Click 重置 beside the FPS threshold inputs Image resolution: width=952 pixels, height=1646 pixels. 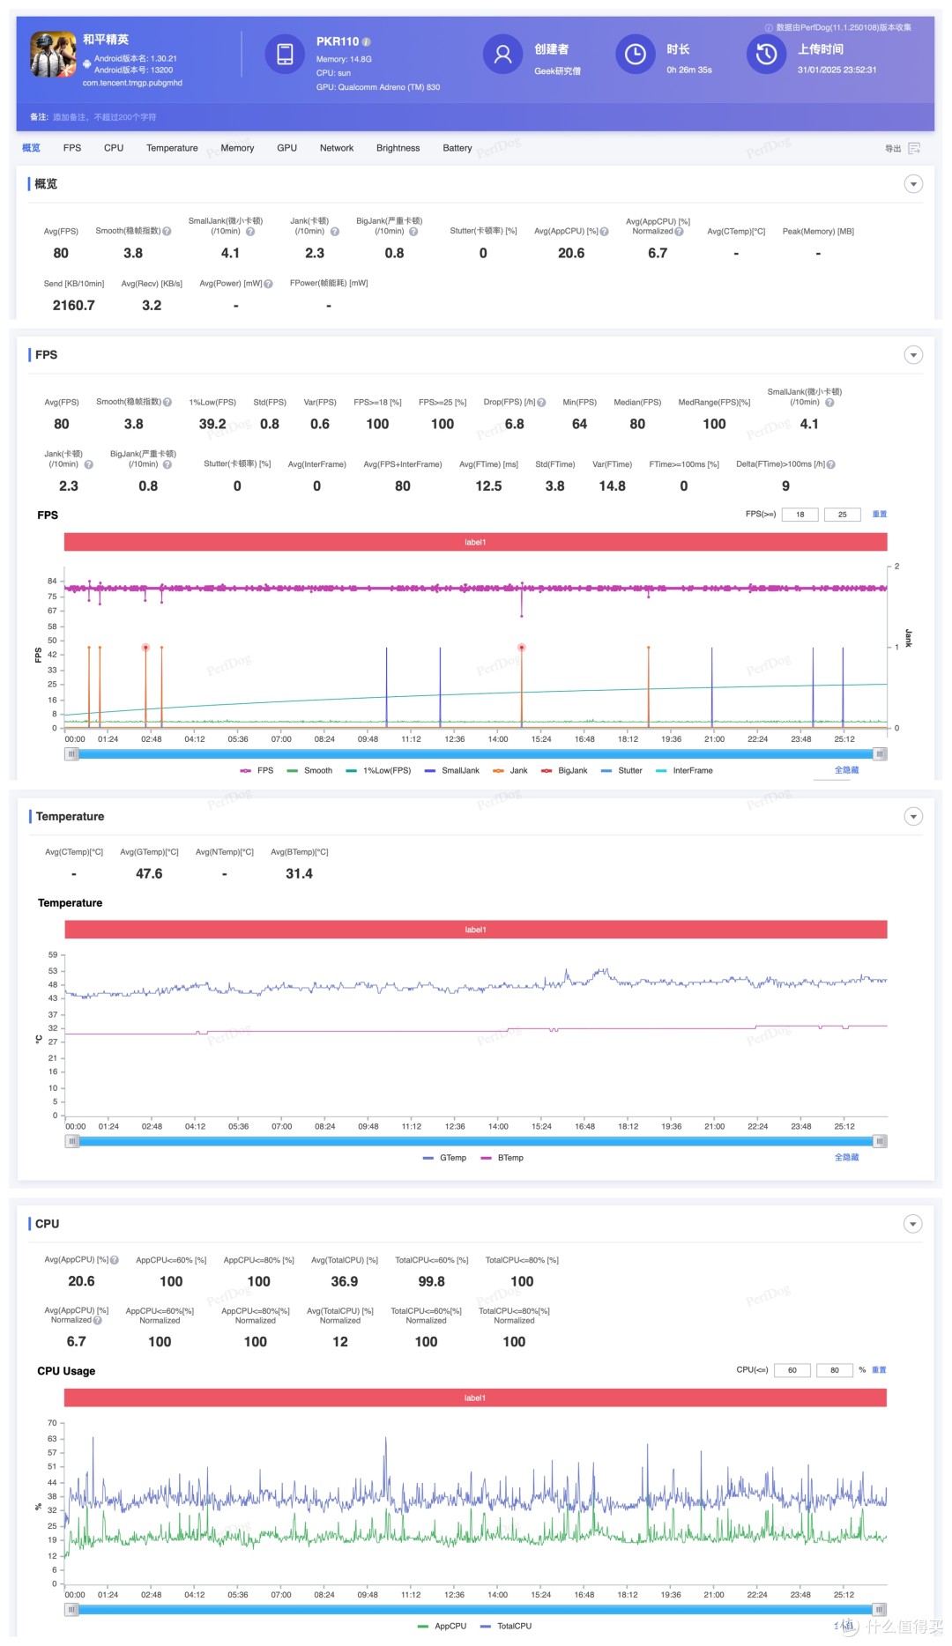(879, 514)
